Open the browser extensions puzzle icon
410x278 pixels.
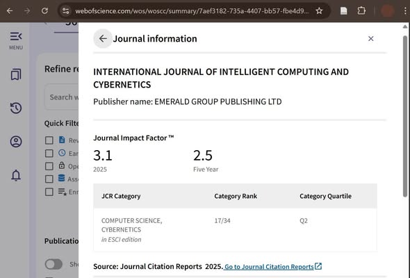click(x=361, y=10)
